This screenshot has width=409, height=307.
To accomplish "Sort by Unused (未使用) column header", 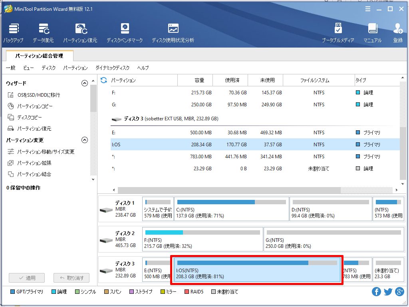I will [266, 80].
